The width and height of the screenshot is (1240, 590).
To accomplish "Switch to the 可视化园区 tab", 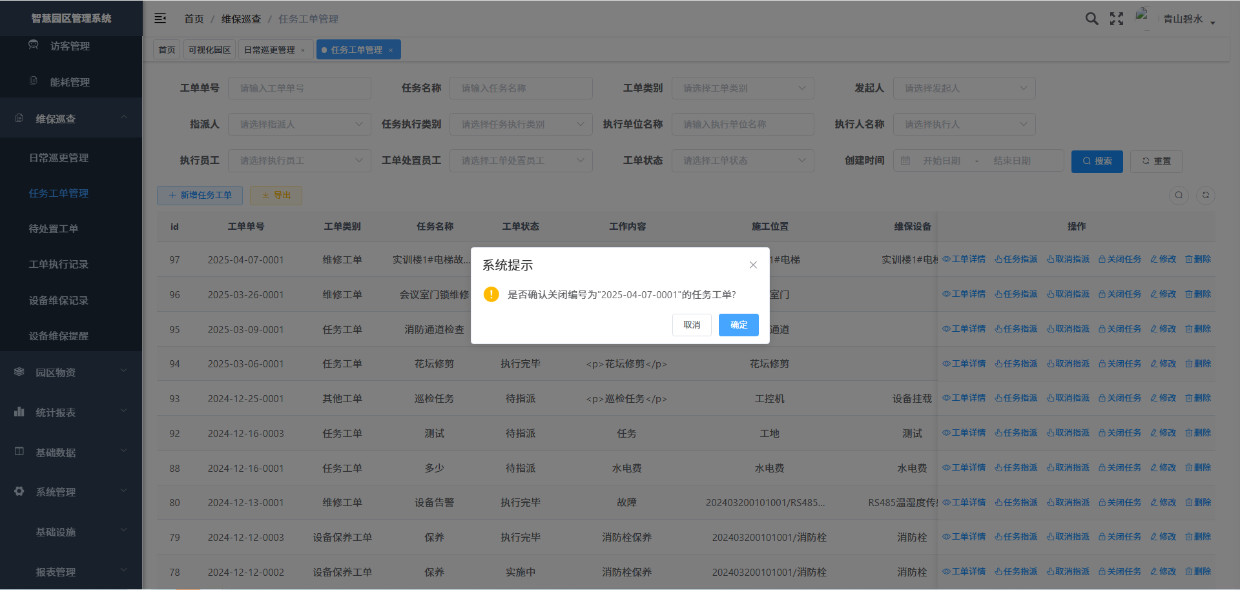I will click(209, 50).
